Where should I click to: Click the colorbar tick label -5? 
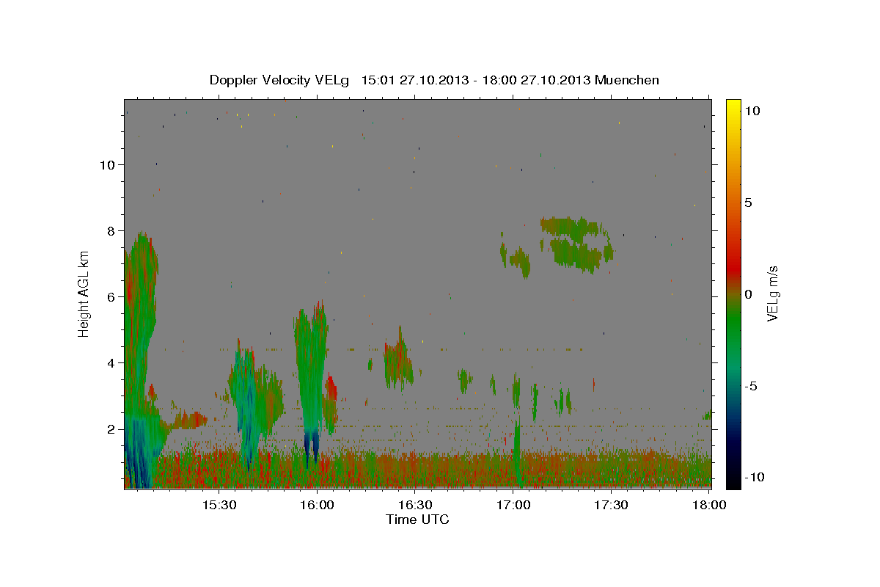coord(752,386)
